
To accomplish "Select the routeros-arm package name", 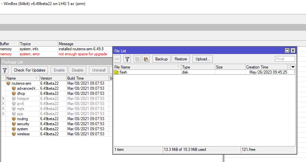I will pyautogui.click(x=21, y=83).
